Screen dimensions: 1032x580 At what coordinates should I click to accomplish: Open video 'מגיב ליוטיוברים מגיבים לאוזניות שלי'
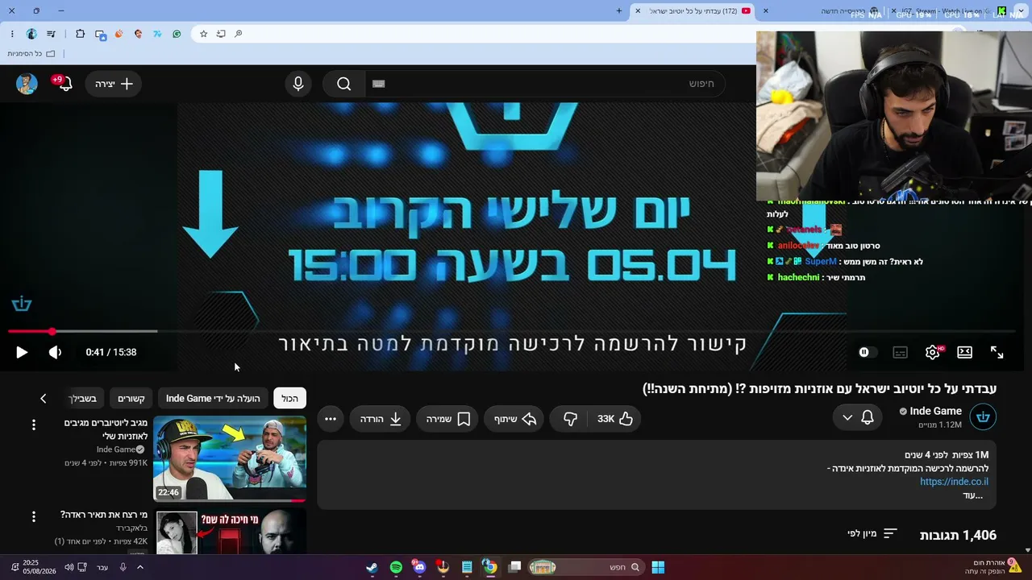coord(106,429)
